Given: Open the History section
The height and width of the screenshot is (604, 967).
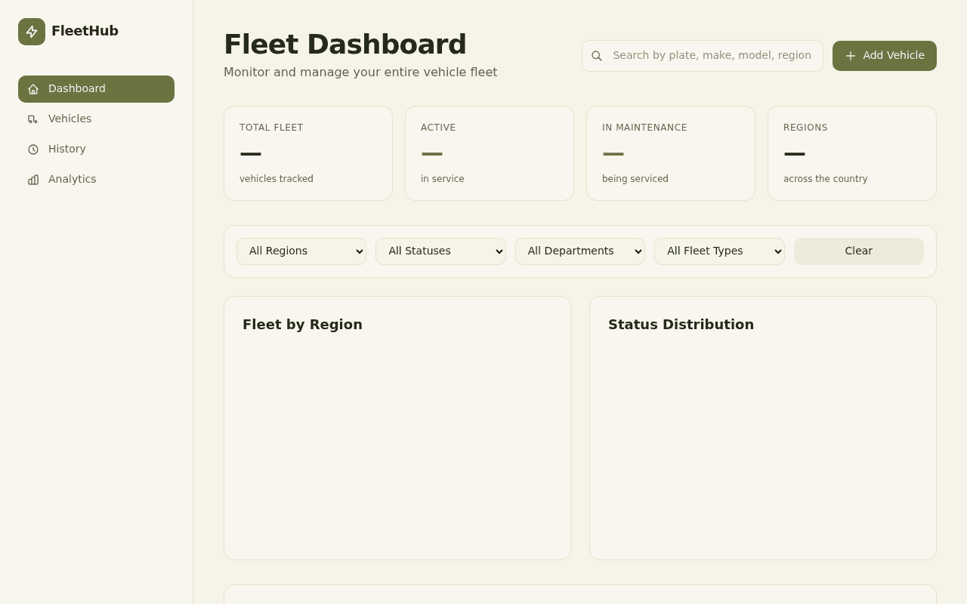Looking at the screenshot, I should point(96,149).
